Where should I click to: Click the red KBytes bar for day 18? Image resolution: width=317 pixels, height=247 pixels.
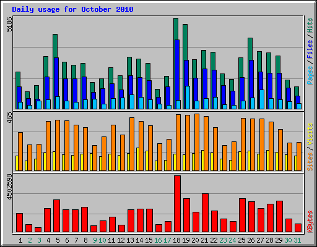177,204
